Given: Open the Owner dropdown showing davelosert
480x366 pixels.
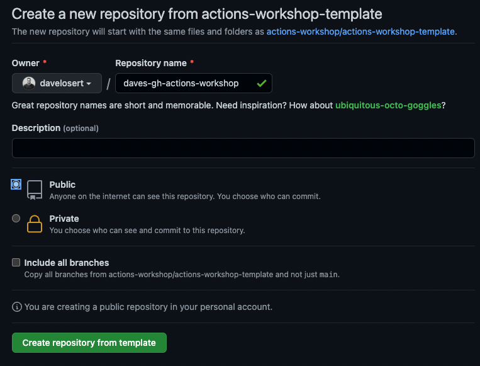Looking at the screenshot, I should pyautogui.click(x=57, y=83).
